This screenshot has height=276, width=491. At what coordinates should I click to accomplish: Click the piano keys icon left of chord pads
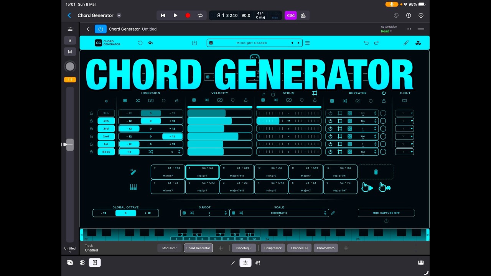pyautogui.click(x=133, y=187)
